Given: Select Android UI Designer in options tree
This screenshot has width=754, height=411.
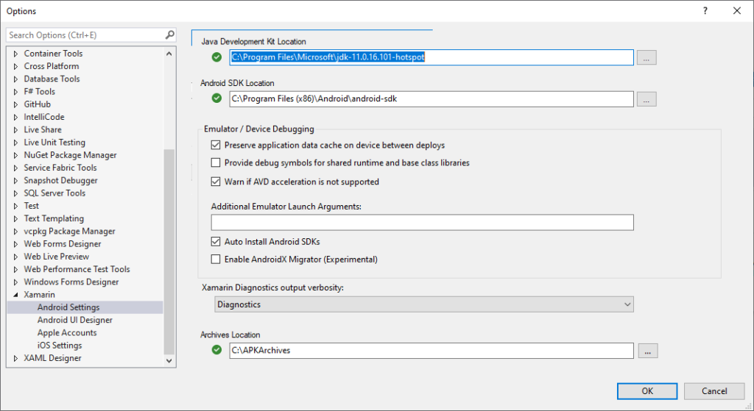Looking at the screenshot, I should 74,320.
